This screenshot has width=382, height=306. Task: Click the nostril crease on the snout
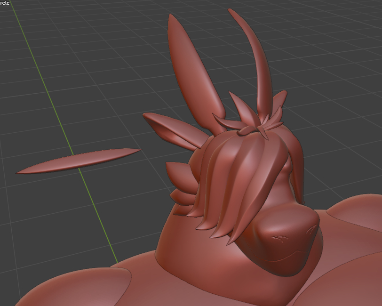point(279,239)
